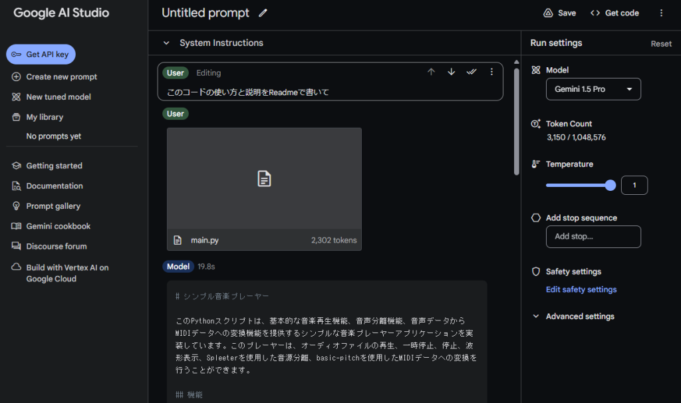Viewport: 681px width, 403px height.
Task: Click the Google AI Studio logo
Action: (x=61, y=13)
